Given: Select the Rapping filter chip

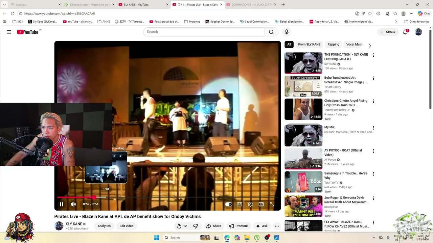Looking at the screenshot, I should click(333, 44).
